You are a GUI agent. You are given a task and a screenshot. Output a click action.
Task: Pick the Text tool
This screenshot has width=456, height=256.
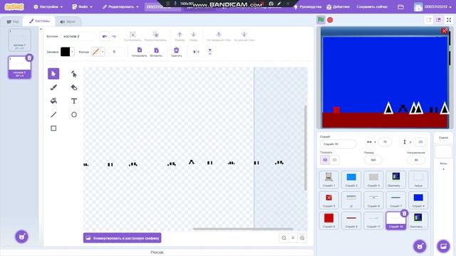(x=74, y=101)
